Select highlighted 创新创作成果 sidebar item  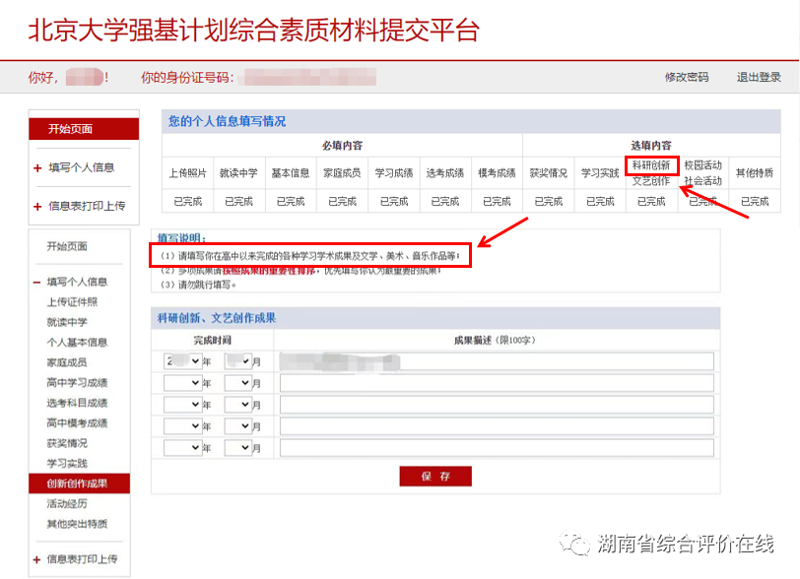[x=80, y=483]
